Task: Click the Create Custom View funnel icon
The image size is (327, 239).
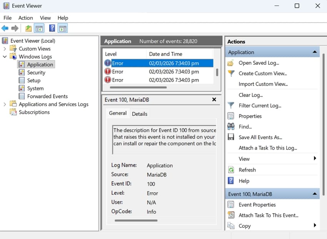Action: [231, 73]
